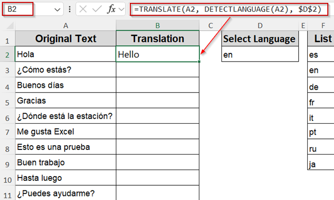
Task: Select column E header
Action: pos(303,26)
